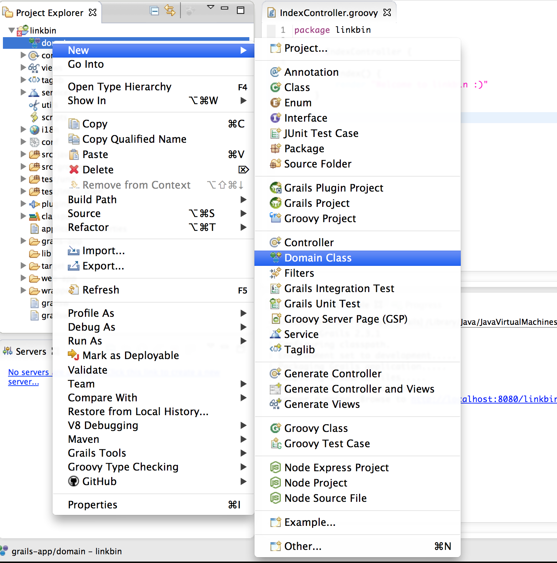Click the Import icon in the context menu

[74, 251]
